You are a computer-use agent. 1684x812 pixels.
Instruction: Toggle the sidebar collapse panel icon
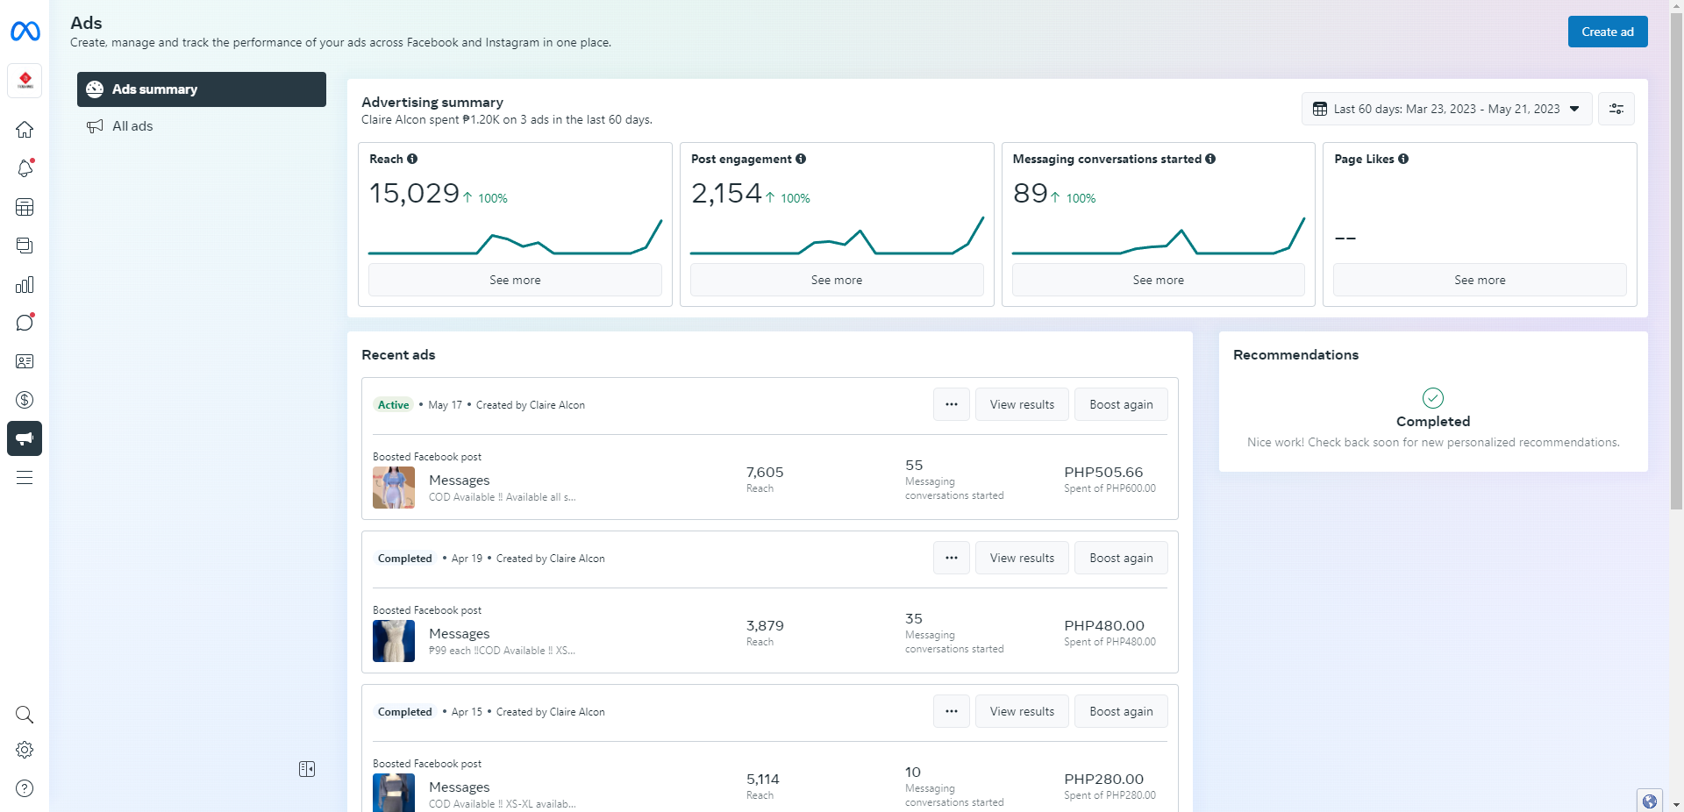pyautogui.click(x=307, y=769)
